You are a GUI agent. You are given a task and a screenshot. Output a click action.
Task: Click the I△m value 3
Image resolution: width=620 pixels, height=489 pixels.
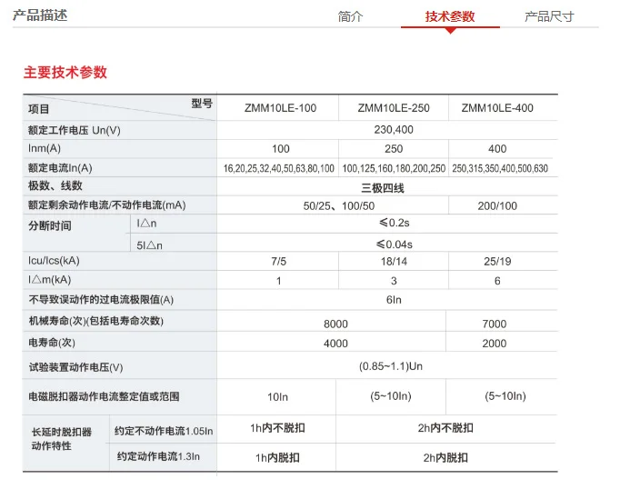pyautogui.click(x=394, y=281)
